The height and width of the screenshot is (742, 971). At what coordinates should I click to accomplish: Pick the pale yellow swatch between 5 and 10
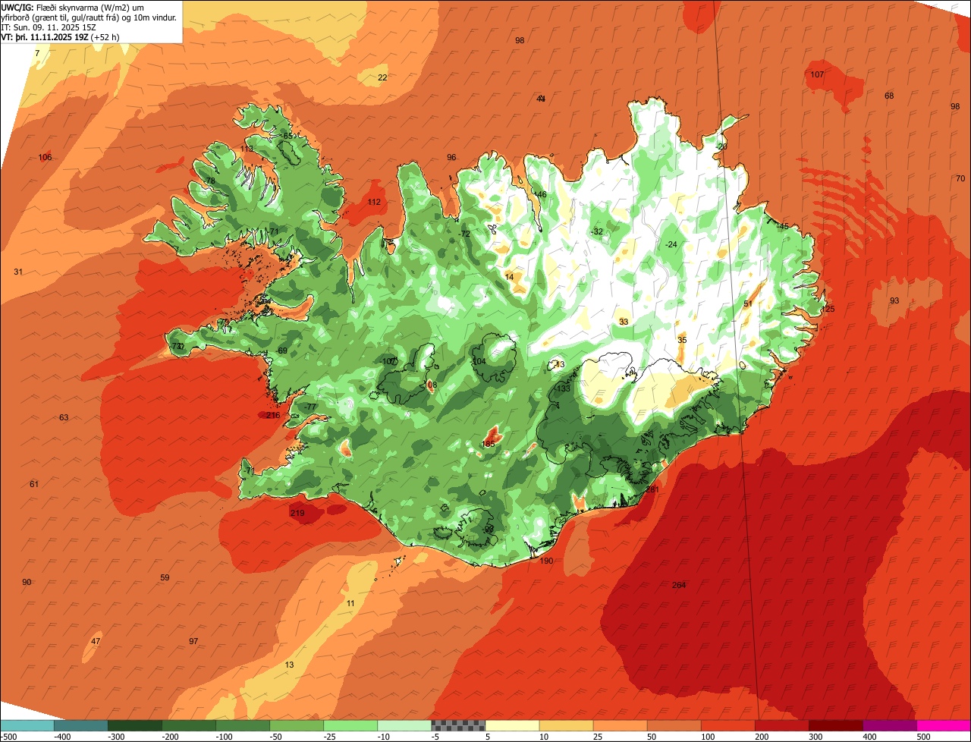pyautogui.click(x=512, y=725)
